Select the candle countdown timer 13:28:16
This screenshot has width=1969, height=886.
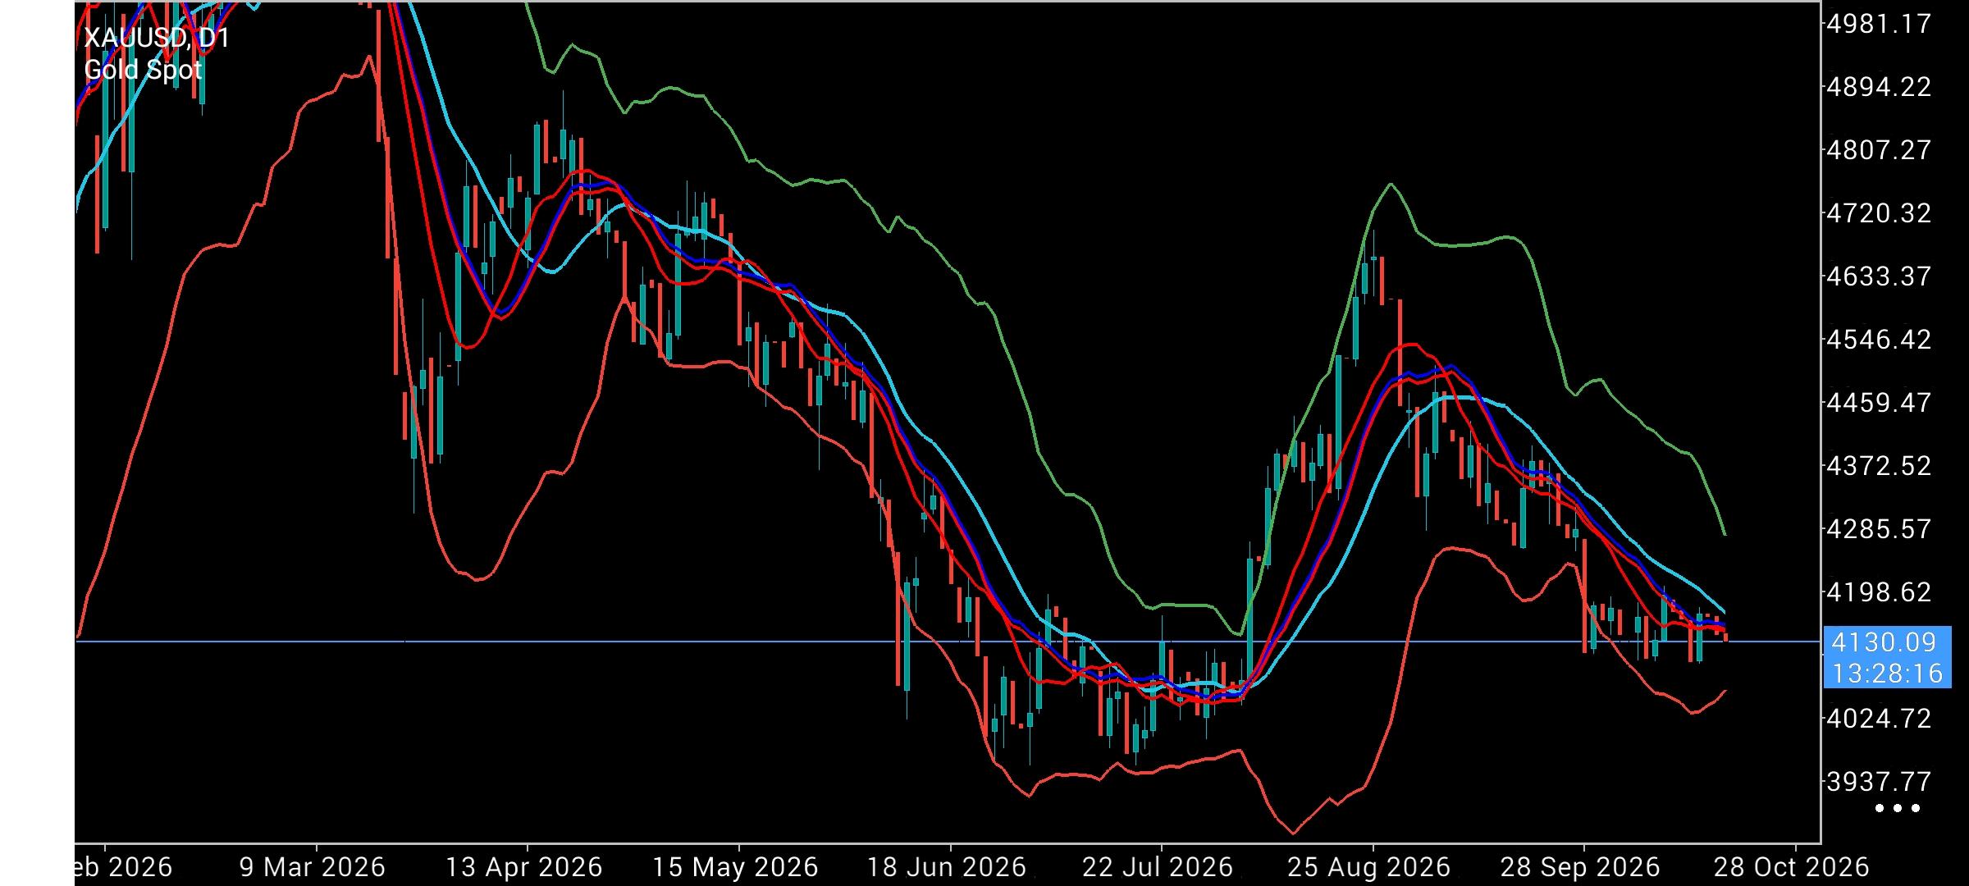click(1887, 674)
